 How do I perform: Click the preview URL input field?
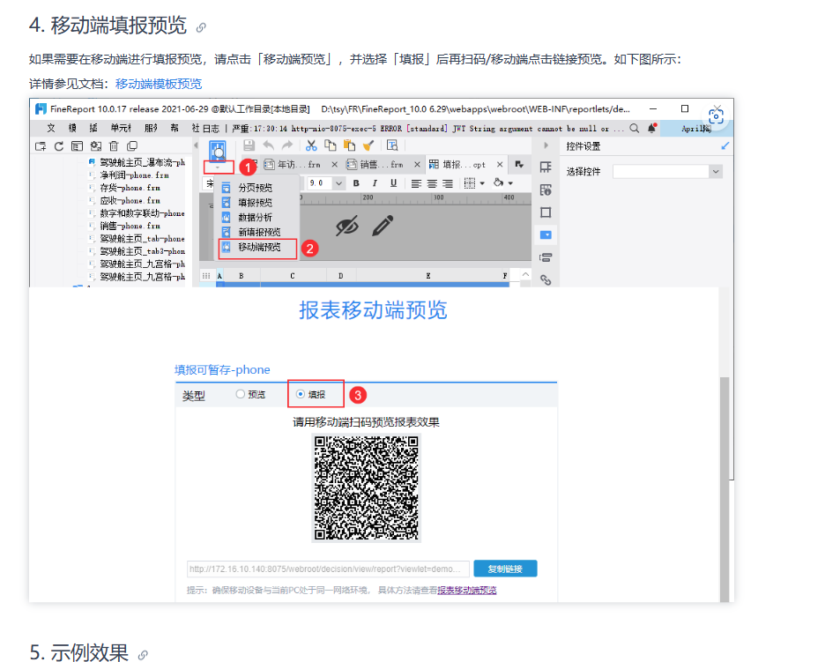[328, 569]
